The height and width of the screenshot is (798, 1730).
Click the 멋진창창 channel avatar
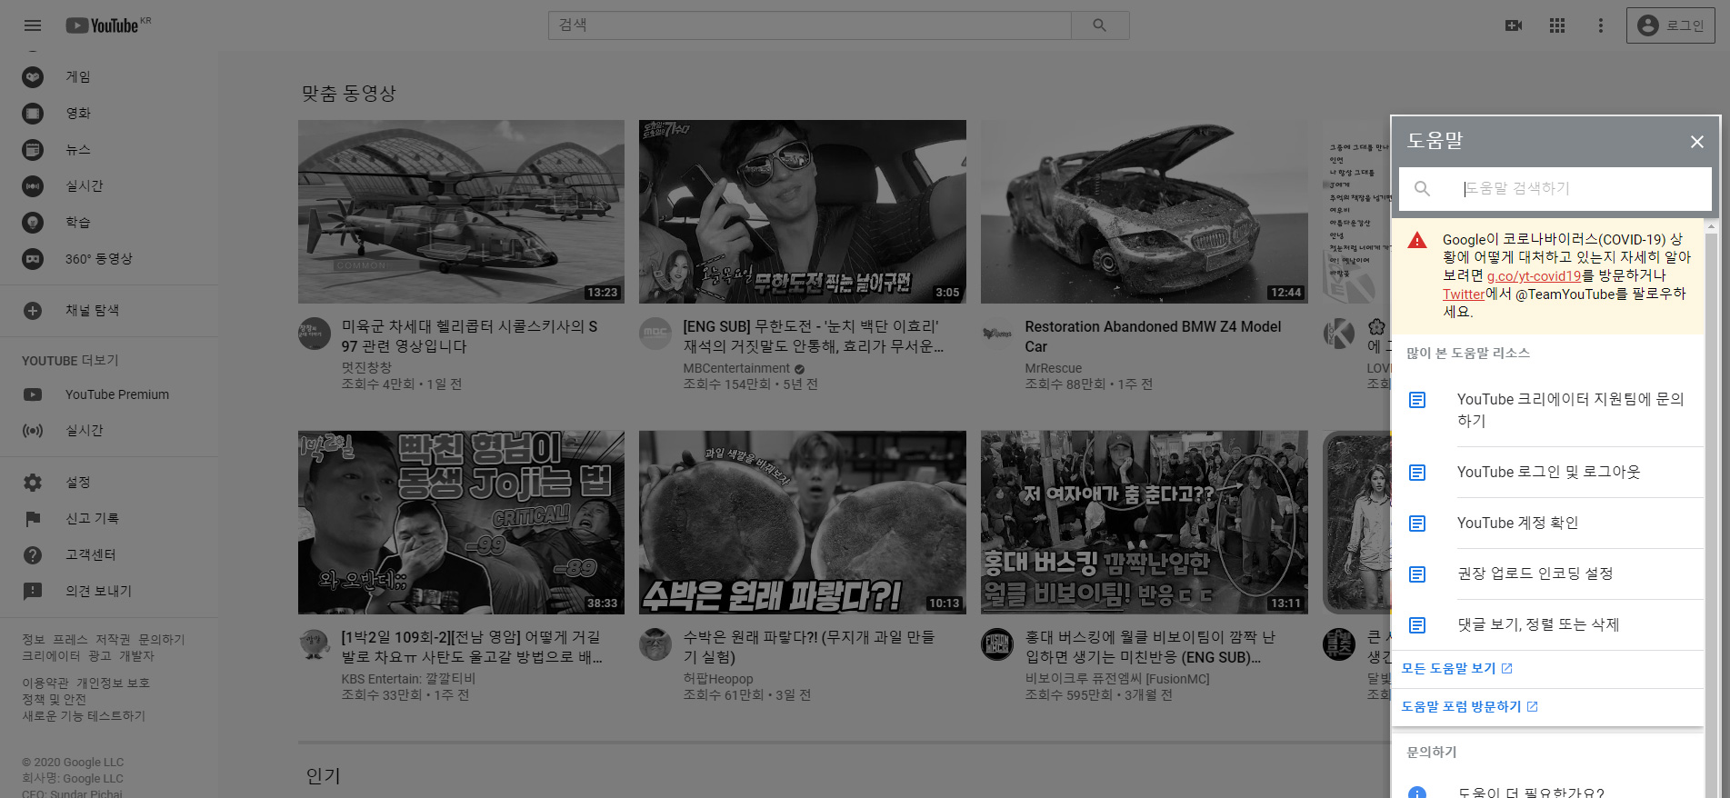(x=315, y=334)
